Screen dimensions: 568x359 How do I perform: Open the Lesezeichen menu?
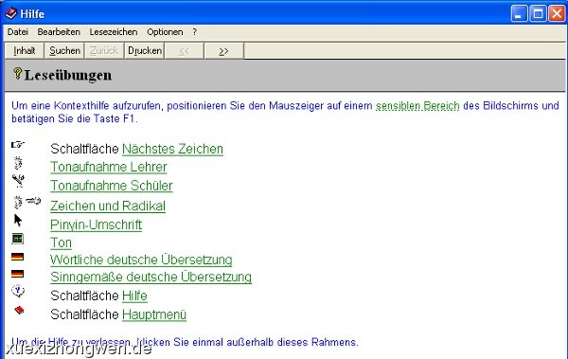click(114, 32)
